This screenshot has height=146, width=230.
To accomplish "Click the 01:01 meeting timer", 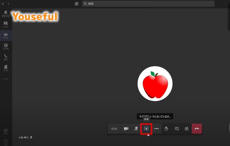I will coord(114,129).
